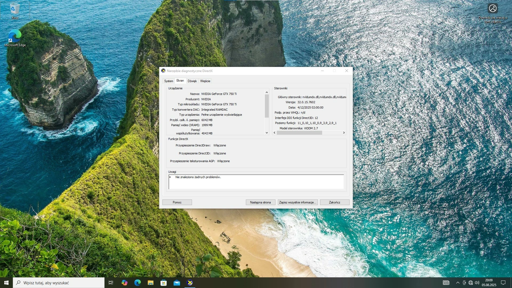Screen dimensions: 512x288
Task: Open the Wejście tab
Action: 205,81
